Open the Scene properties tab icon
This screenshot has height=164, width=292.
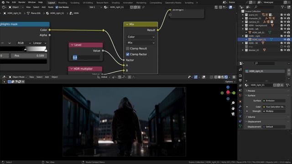(240, 90)
